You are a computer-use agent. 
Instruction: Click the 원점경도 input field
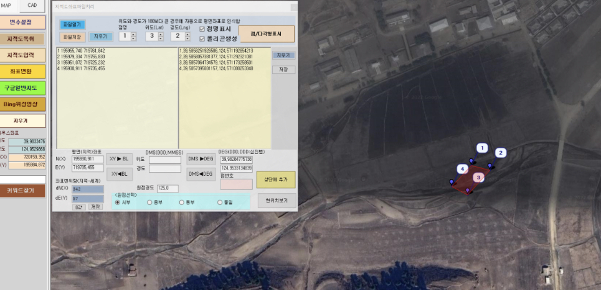pos(168,188)
